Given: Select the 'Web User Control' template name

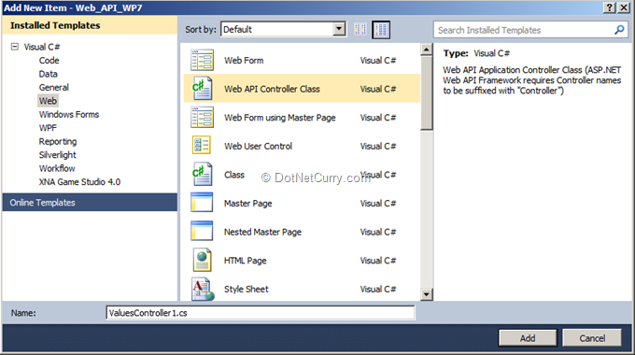Looking at the screenshot, I should (259, 146).
